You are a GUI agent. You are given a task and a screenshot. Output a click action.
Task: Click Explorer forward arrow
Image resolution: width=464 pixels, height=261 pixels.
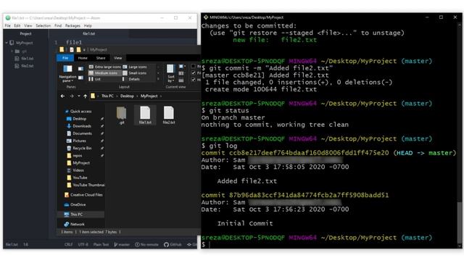pyautogui.click(x=72, y=96)
